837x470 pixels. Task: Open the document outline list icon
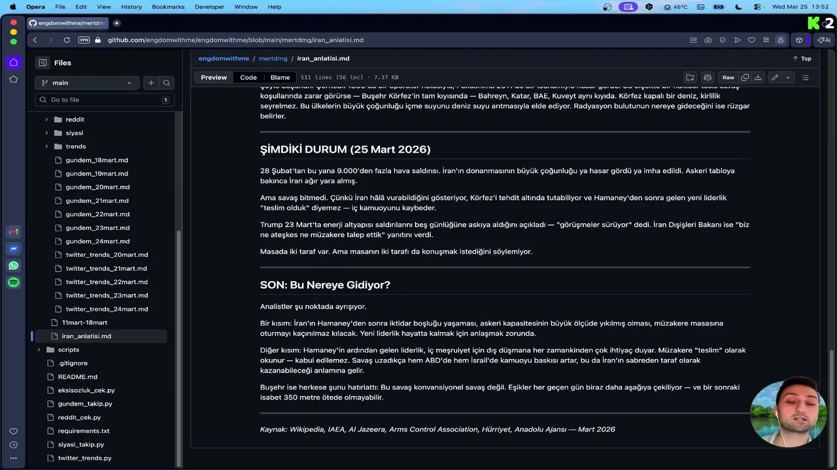[805, 77]
